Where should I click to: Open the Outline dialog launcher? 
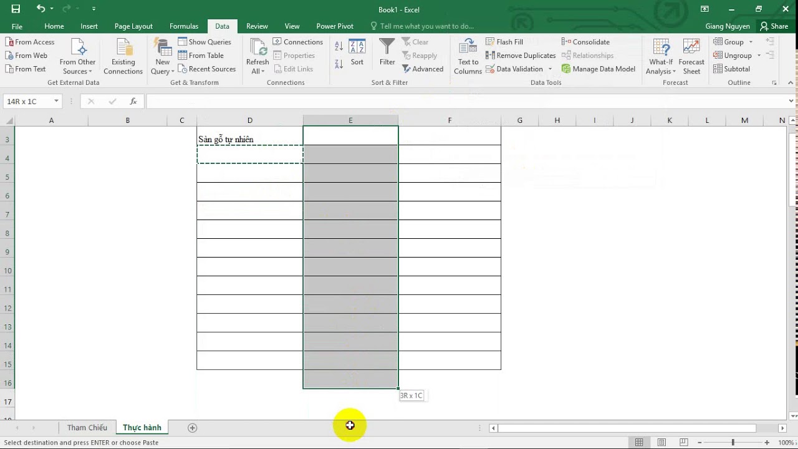click(x=774, y=83)
